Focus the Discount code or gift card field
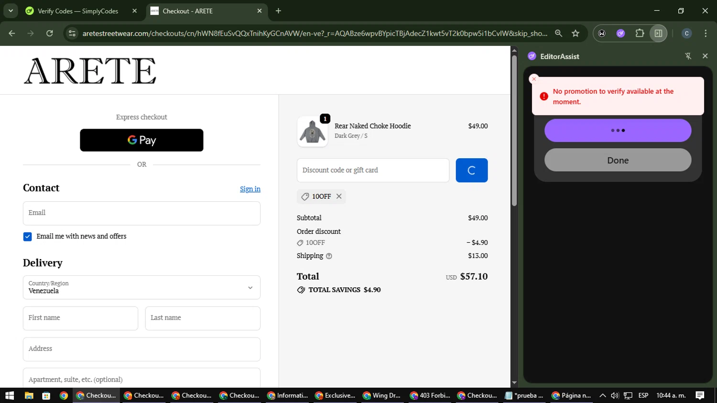The height and width of the screenshot is (403, 717). (373, 170)
